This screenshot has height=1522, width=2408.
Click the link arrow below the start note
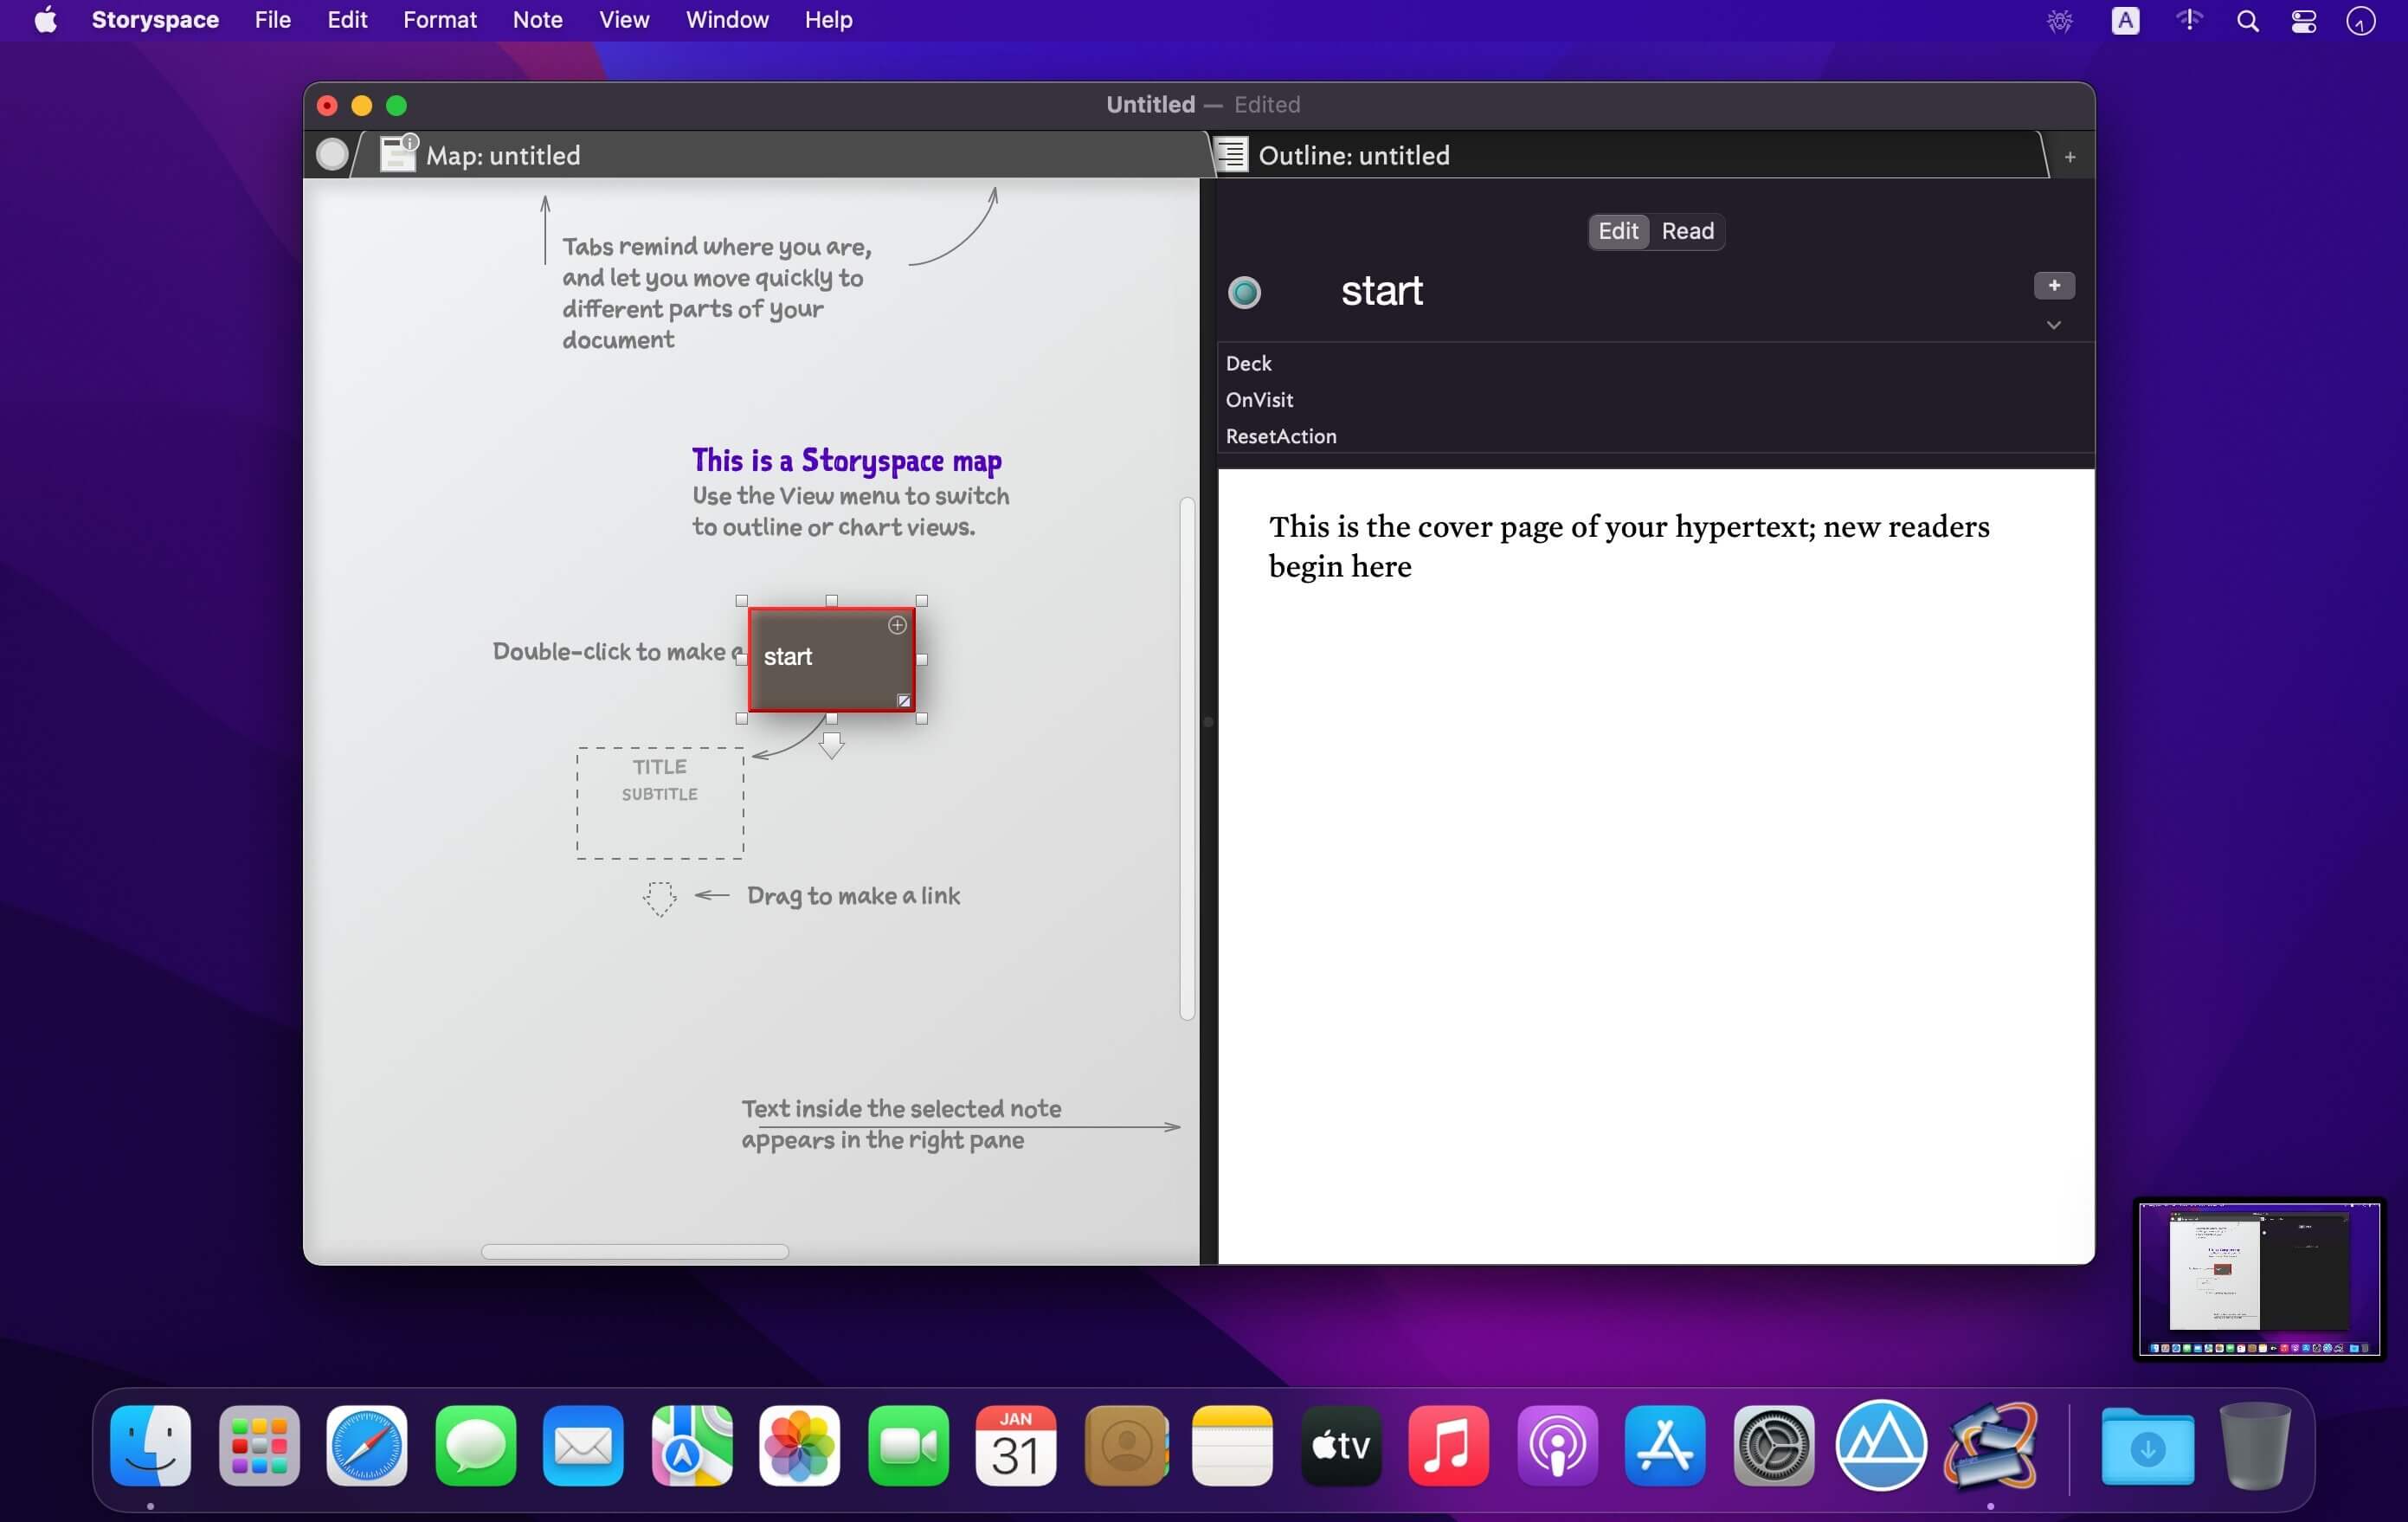pyautogui.click(x=831, y=745)
